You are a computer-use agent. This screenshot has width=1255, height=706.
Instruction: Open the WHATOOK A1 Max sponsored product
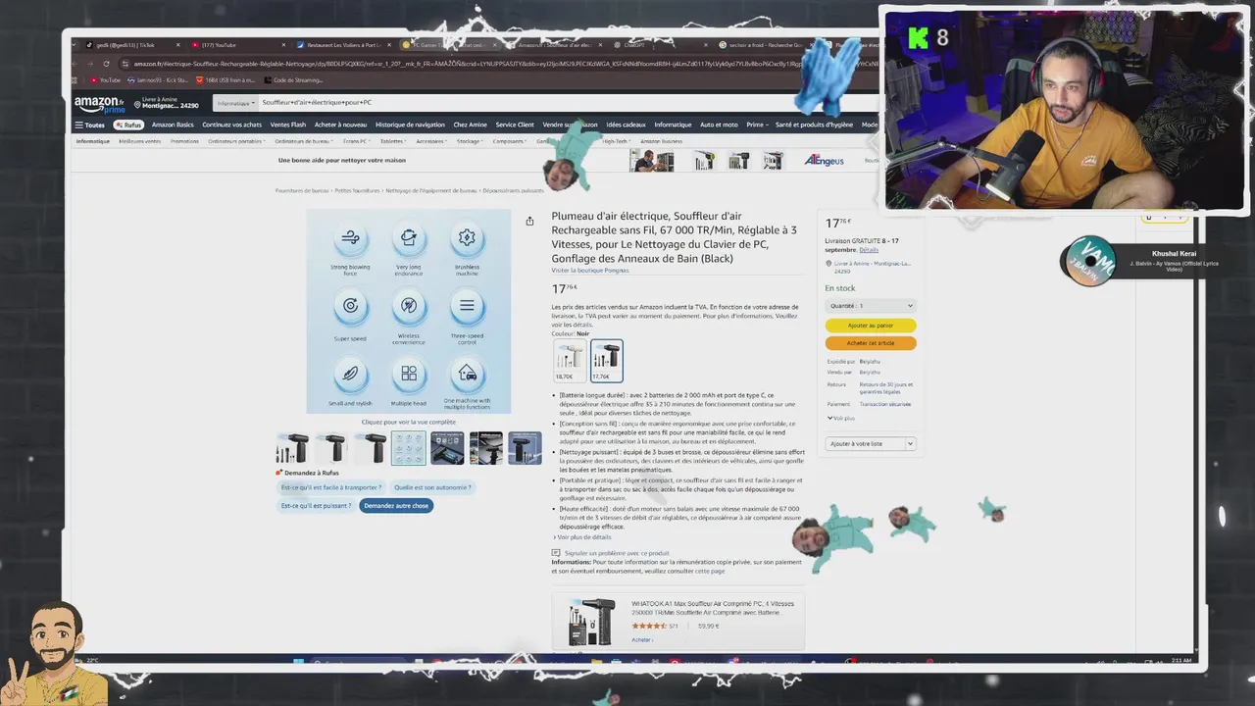[678, 621]
